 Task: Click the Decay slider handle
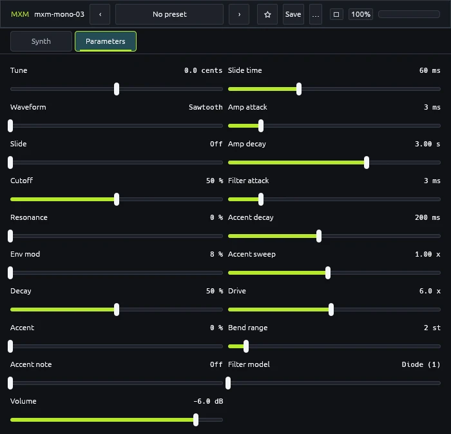(117, 310)
